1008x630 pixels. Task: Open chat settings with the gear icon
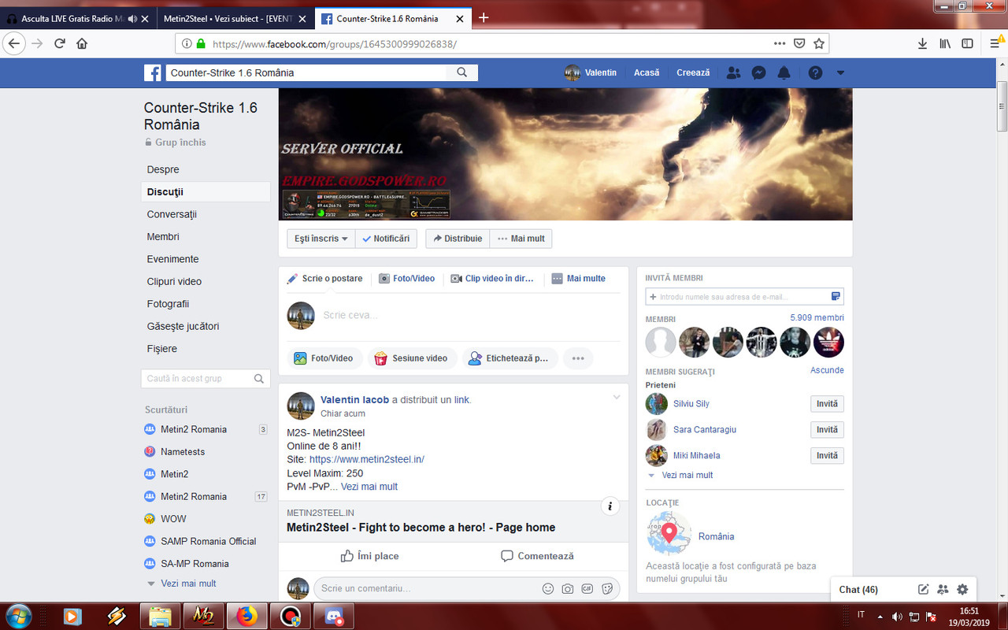[962, 589]
